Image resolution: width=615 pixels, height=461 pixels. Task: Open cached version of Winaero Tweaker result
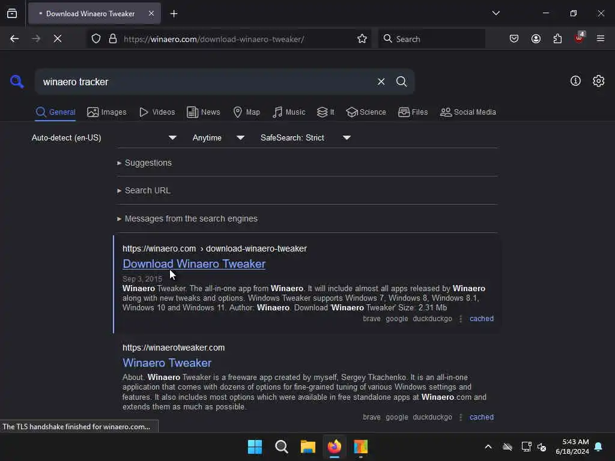[x=482, y=417]
